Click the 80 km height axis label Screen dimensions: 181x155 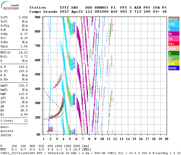tap(39, 135)
